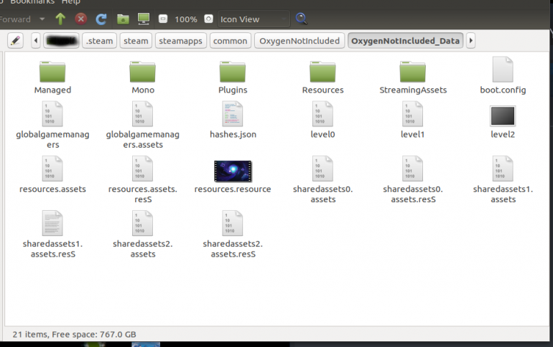Select the level2 file thumbnail

503,115
